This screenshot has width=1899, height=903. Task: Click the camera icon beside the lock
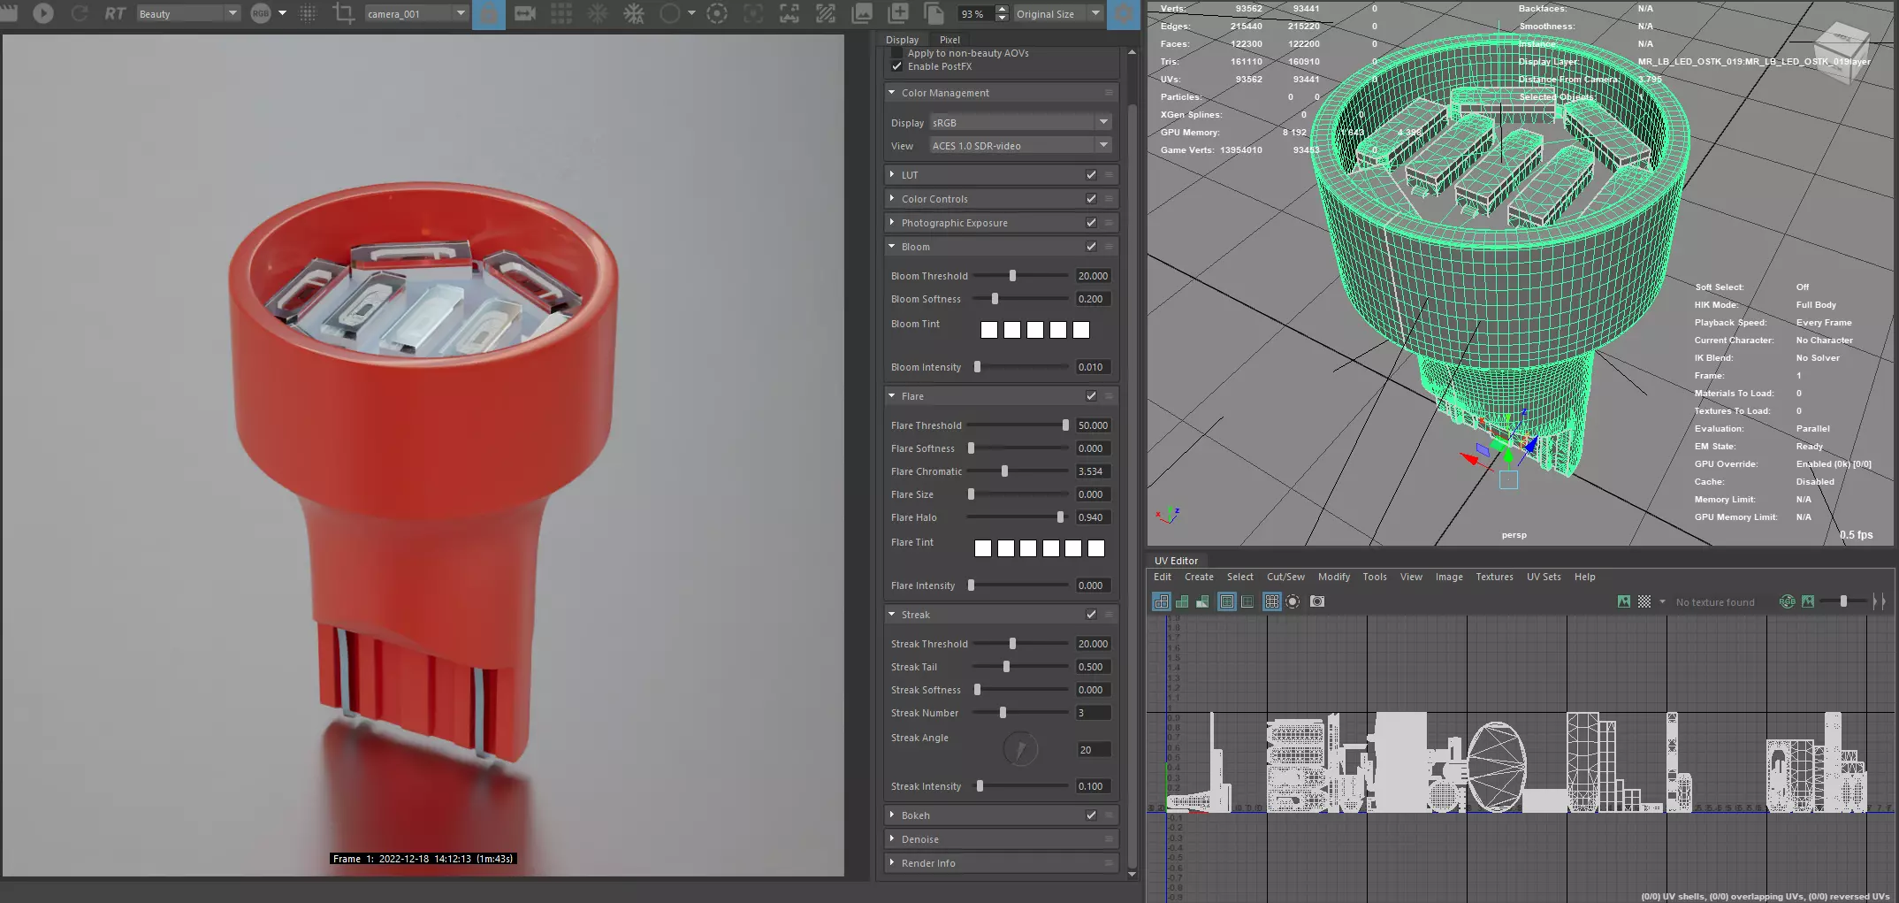(x=525, y=13)
